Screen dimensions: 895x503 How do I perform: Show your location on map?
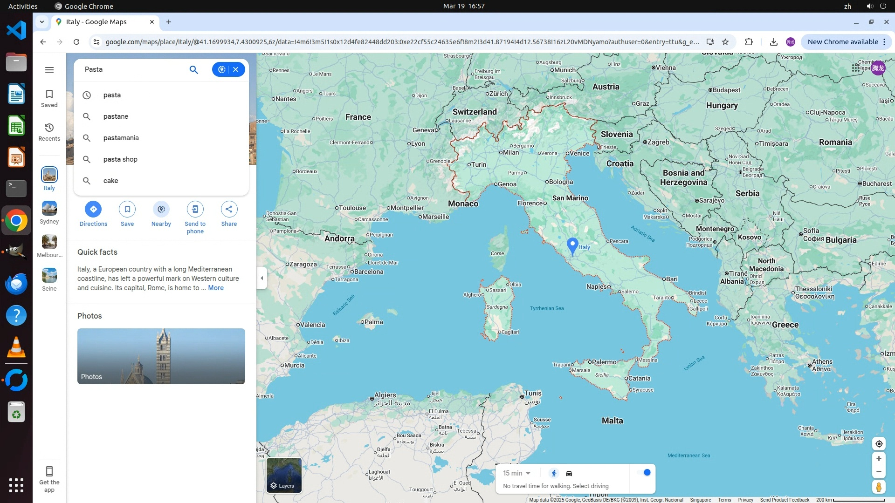click(879, 443)
